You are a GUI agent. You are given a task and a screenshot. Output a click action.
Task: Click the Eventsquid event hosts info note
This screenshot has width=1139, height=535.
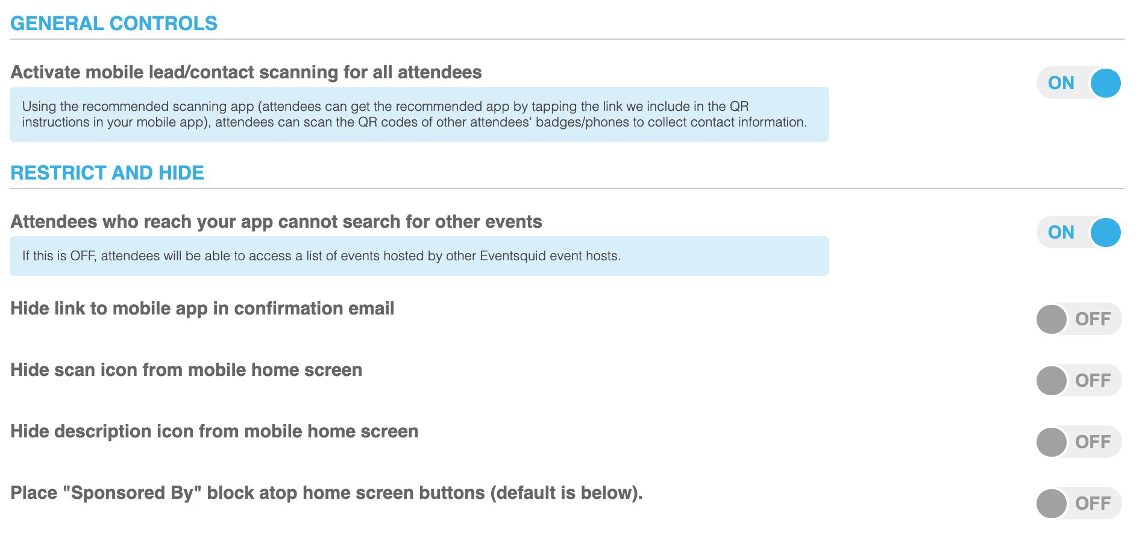point(419,256)
